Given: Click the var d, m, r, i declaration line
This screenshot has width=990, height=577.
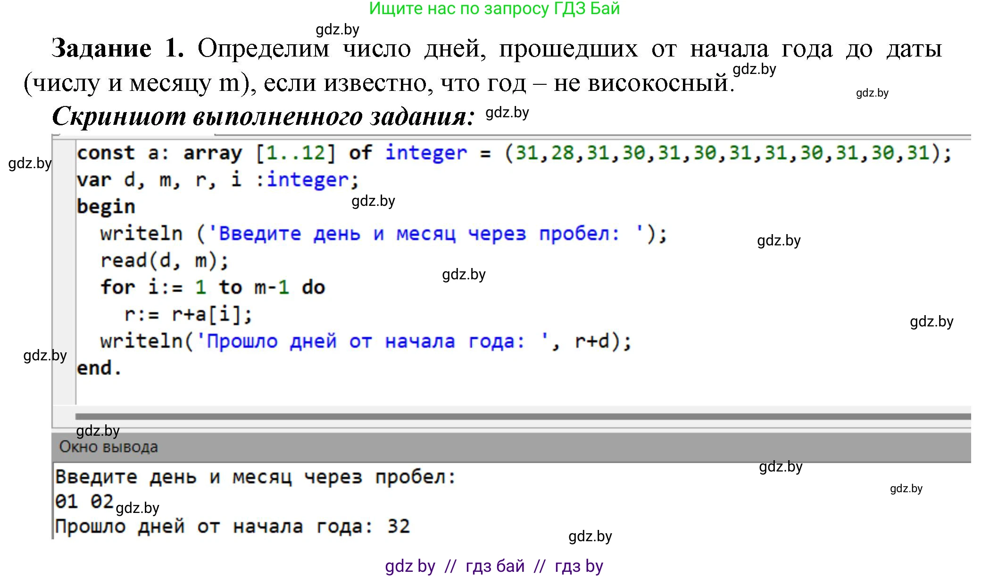Looking at the screenshot, I should click(217, 180).
